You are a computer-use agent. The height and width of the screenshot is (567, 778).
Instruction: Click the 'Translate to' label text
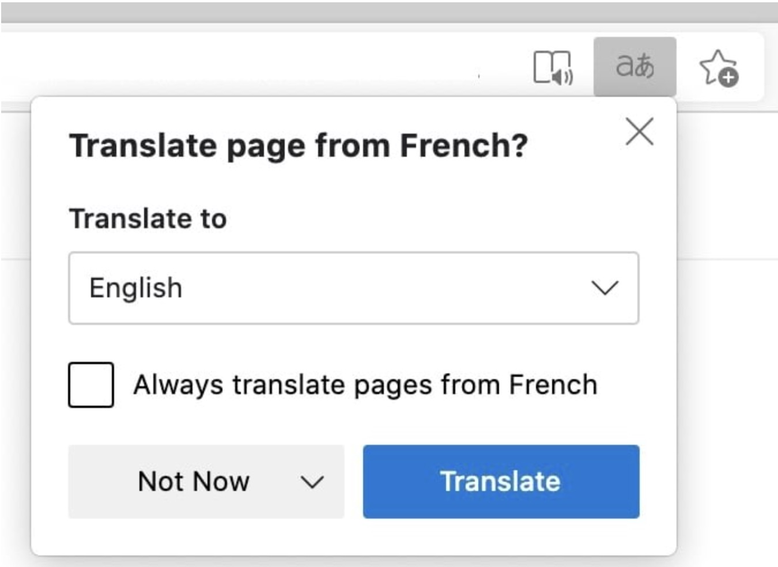(x=148, y=219)
